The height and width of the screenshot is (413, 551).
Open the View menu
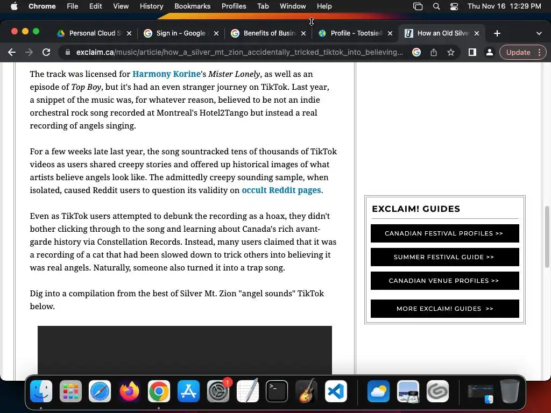tap(121, 6)
